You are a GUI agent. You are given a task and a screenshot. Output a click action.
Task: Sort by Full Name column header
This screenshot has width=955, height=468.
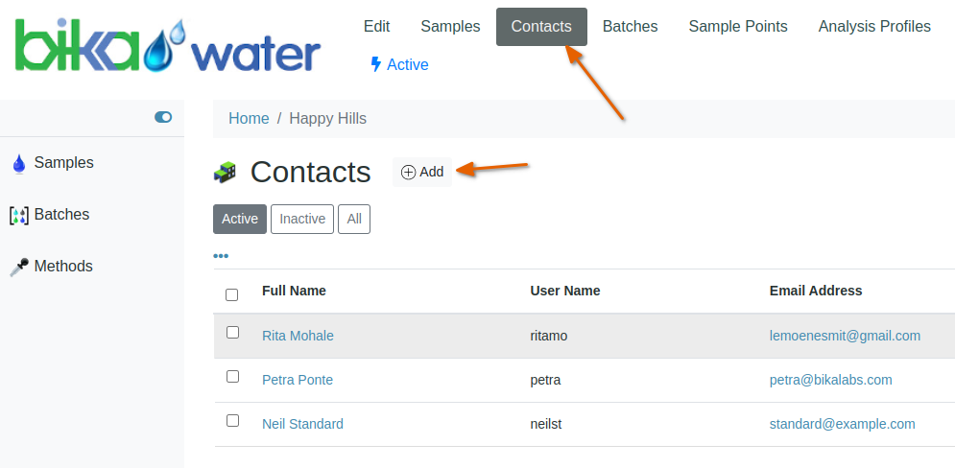coord(294,291)
